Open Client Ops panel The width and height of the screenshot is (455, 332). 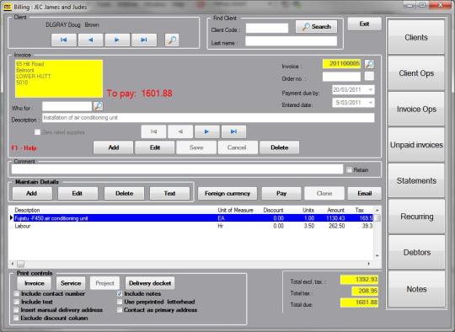416,73
